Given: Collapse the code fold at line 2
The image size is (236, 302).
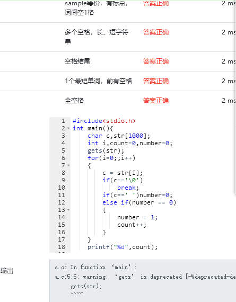Looking at the screenshot, I should (68, 128).
